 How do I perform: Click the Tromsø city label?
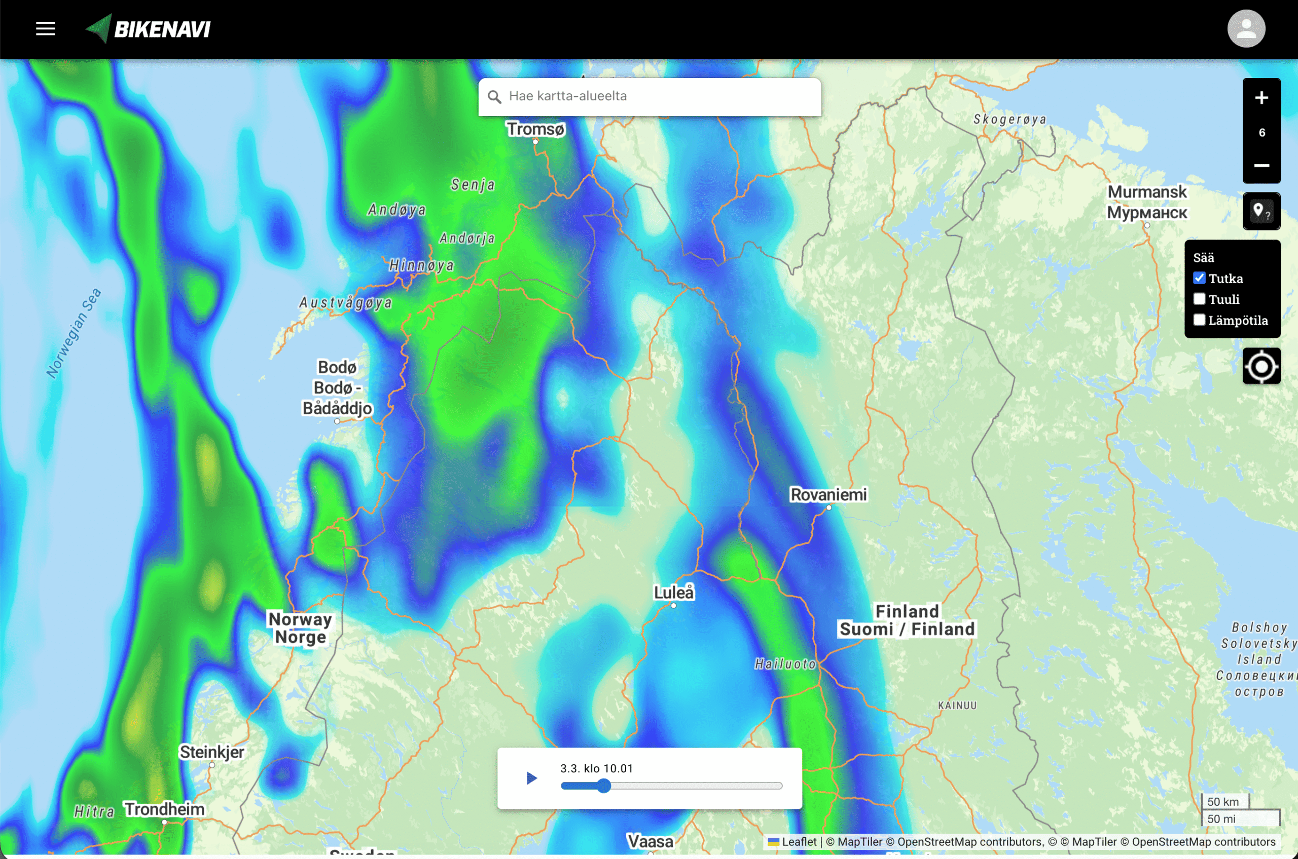(535, 129)
